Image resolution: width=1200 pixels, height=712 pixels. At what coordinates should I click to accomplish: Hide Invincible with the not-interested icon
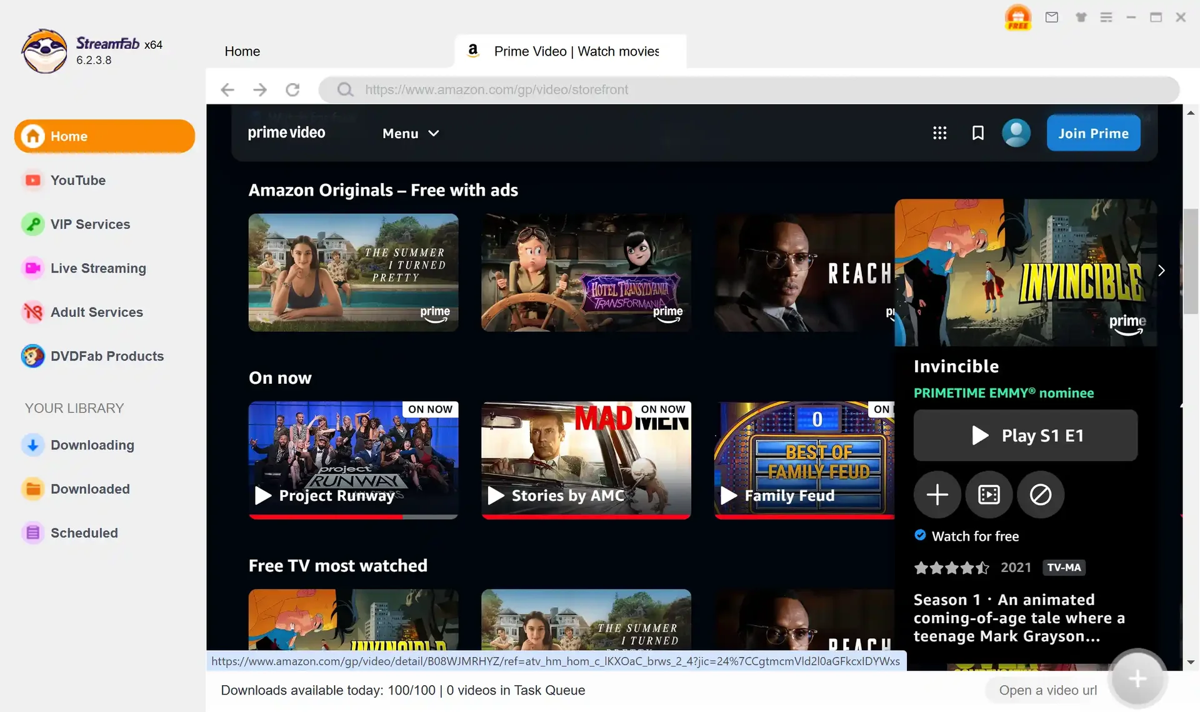tap(1041, 495)
